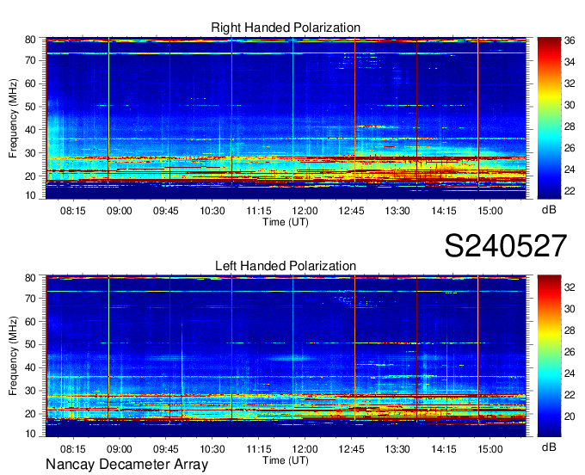Viewport: 585px width, 475px height.
Task: Click "Frequency (MHz)" label of the upper plot
Action: [x=13, y=118]
